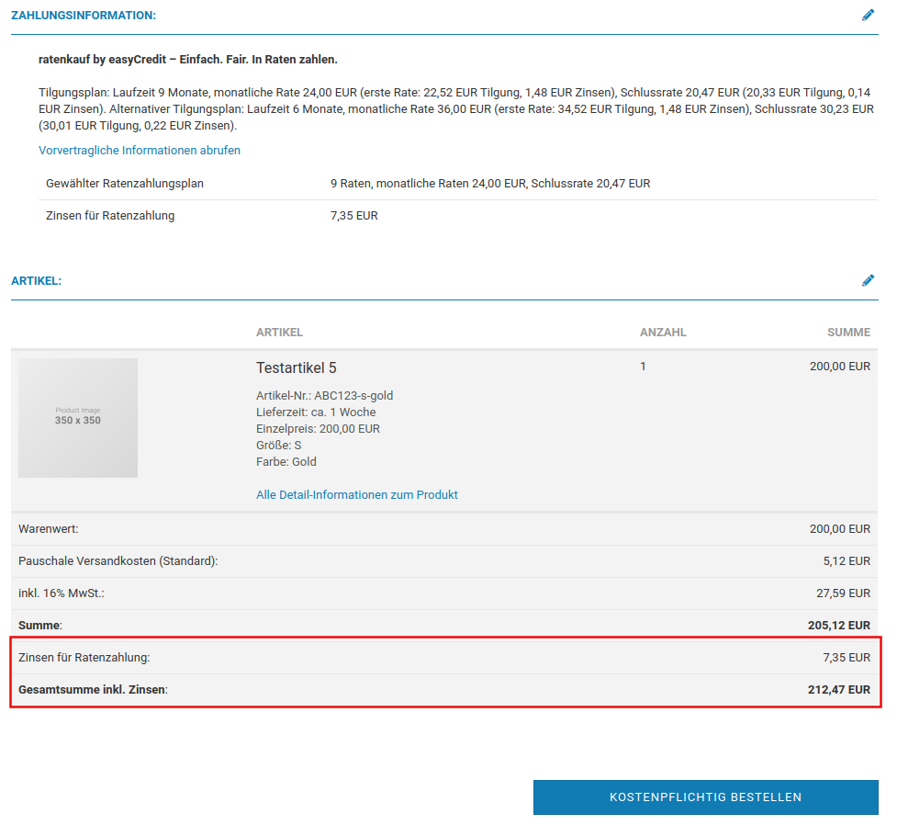Click the Pauschale Versandkosten (Standard) label

coord(118,561)
